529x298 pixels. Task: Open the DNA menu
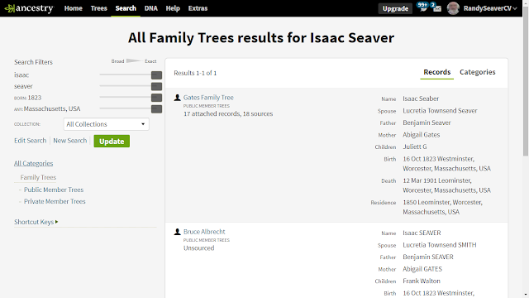point(150,8)
